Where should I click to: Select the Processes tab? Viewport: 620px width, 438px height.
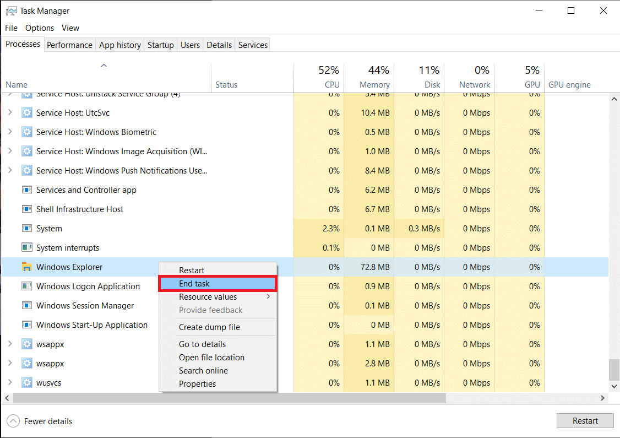tap(23, 44)
